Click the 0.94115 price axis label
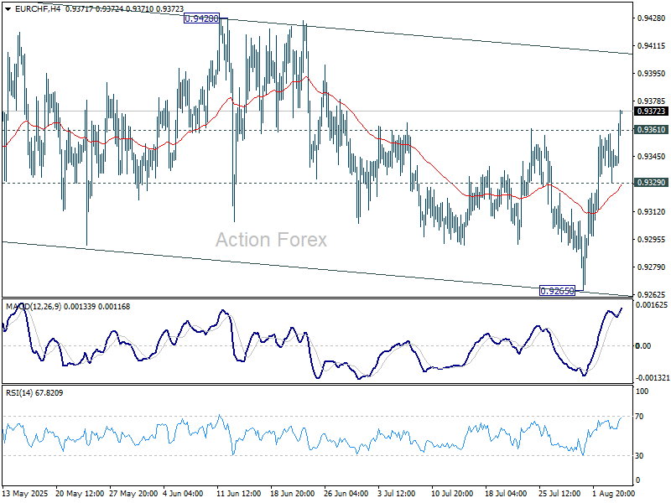 [x=651, y=46]
